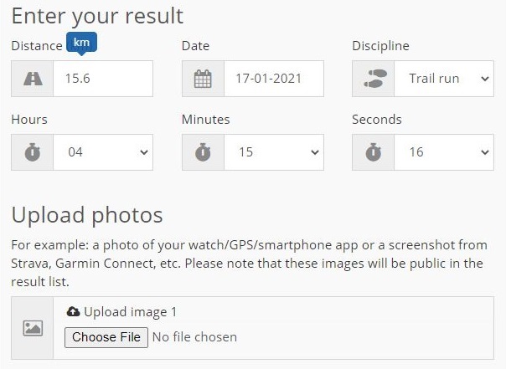Click the stopwatch icon beside Seconds
506x369 pixels.
[374, 152]
